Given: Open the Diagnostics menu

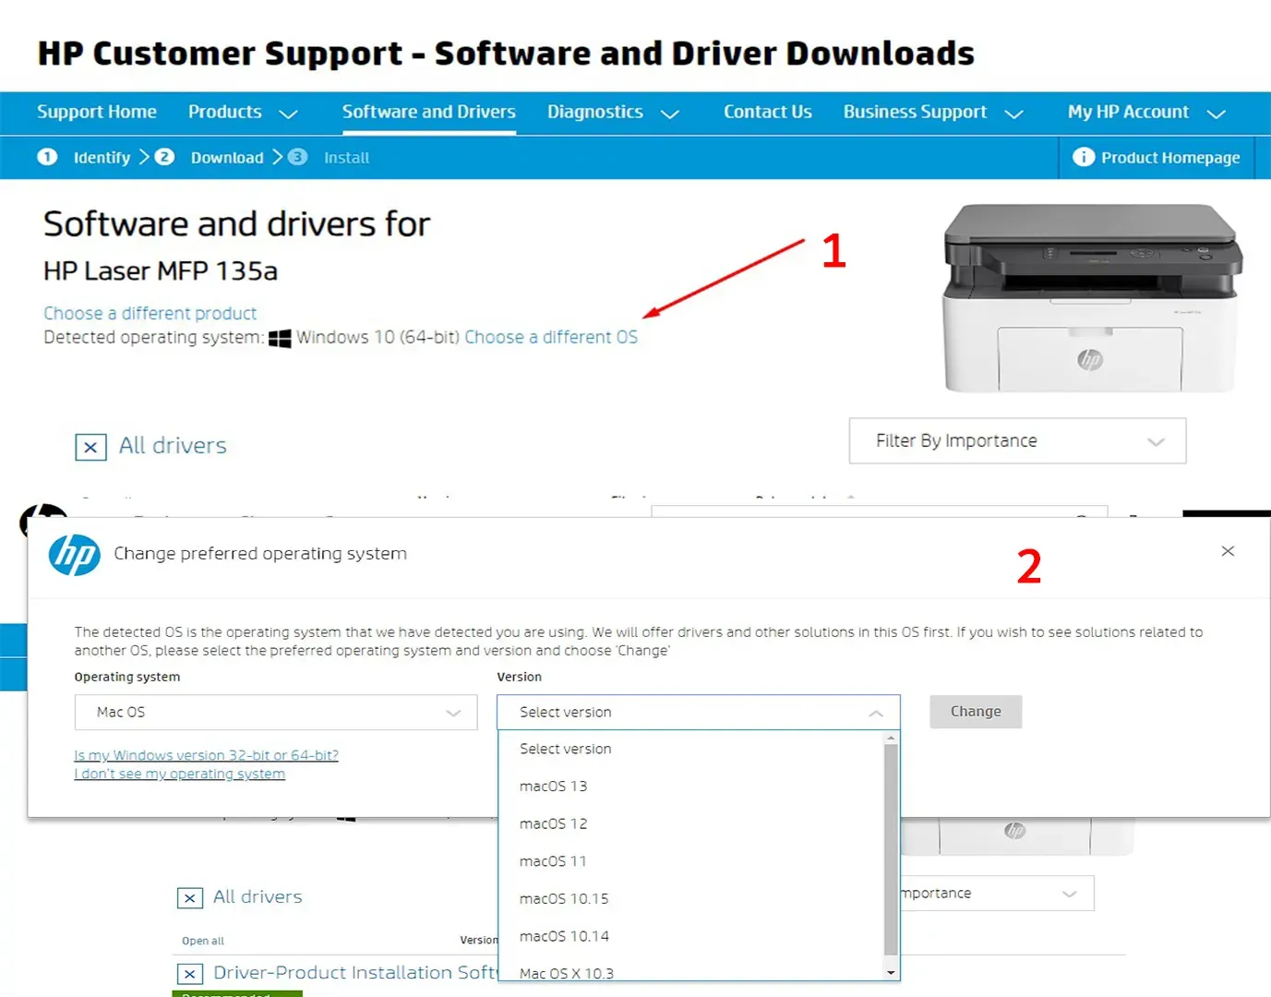Looking at the screenshot, I should [x=595, y=112].
